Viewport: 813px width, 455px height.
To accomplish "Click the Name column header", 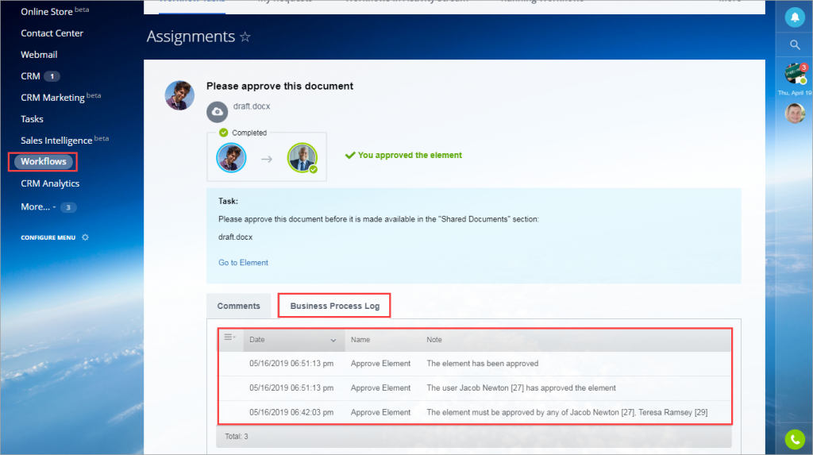I will [360, 340].
